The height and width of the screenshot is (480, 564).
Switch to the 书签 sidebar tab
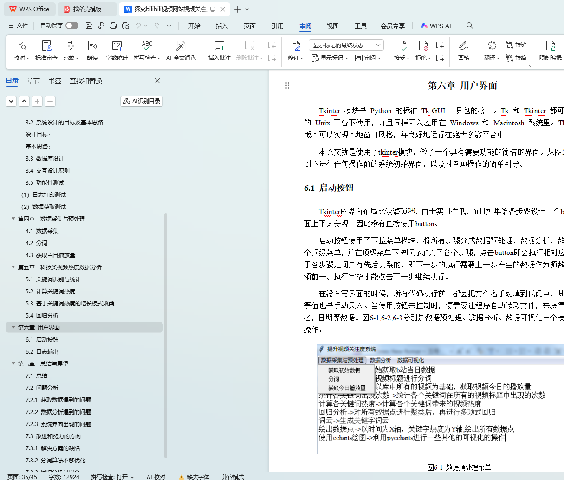coord(55,81)
